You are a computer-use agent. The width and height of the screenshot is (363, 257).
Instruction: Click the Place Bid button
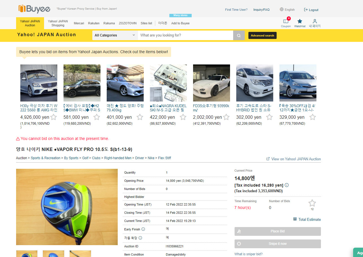coord(278,231)
